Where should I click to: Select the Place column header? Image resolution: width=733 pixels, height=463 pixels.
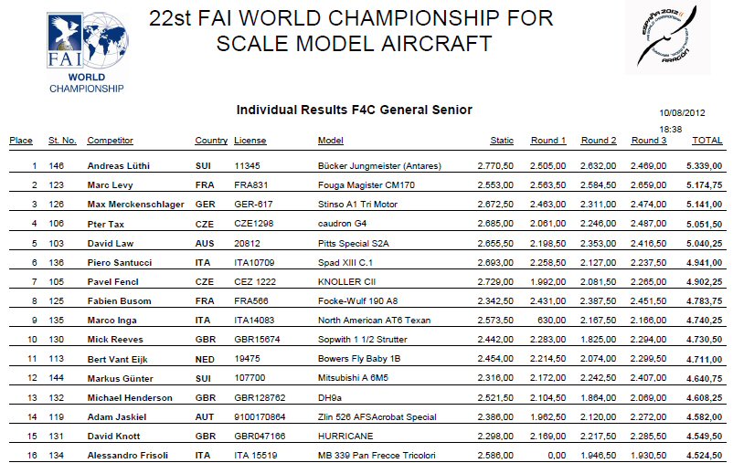pyautogui.click(x=21, y=140)
